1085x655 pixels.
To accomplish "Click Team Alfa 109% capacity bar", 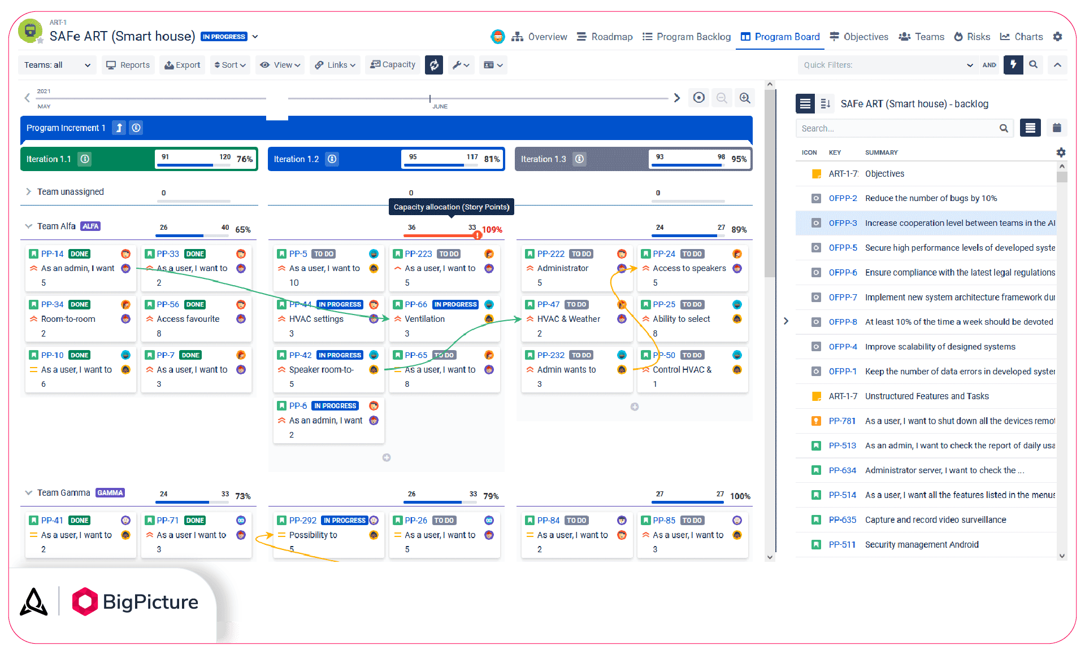I will tap(441, 235).
